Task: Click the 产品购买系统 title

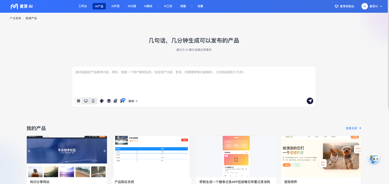Action: pos(124,182)
